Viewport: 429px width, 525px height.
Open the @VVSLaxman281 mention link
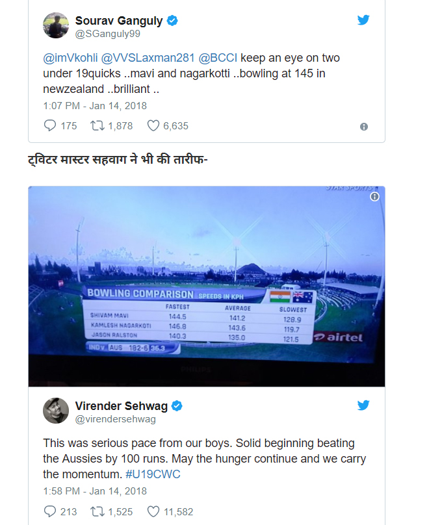pyautogui.click(x=148, y=58)
